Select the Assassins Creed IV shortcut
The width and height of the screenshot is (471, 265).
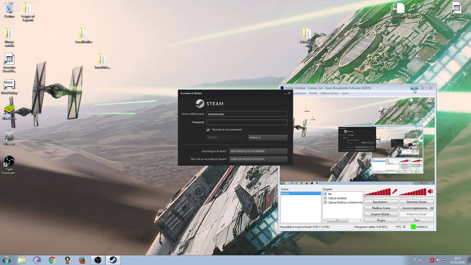(9, 63)
